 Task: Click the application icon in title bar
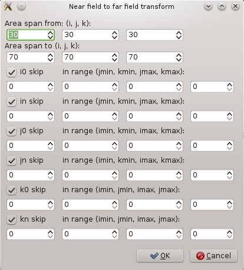8,6
